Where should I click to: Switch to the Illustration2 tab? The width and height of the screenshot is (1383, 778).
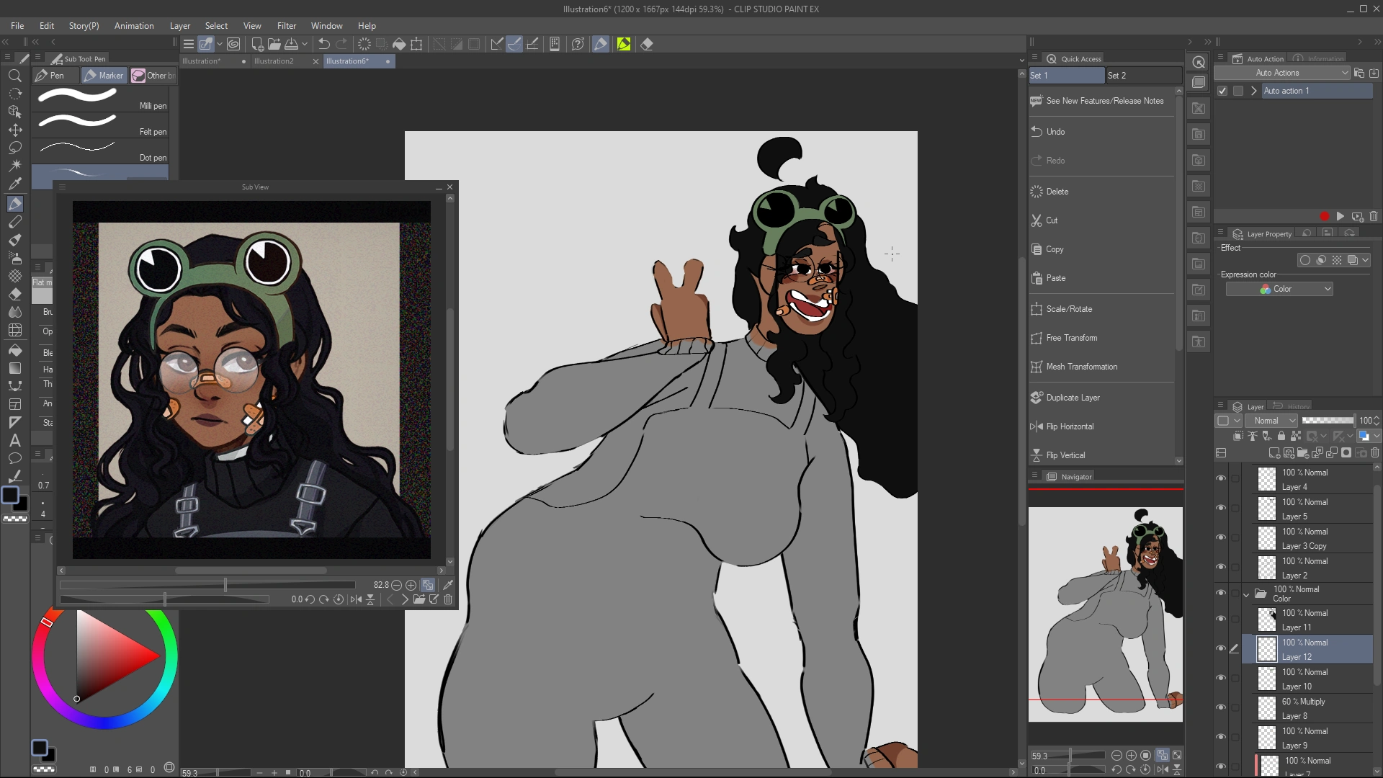tap(274, 61)
